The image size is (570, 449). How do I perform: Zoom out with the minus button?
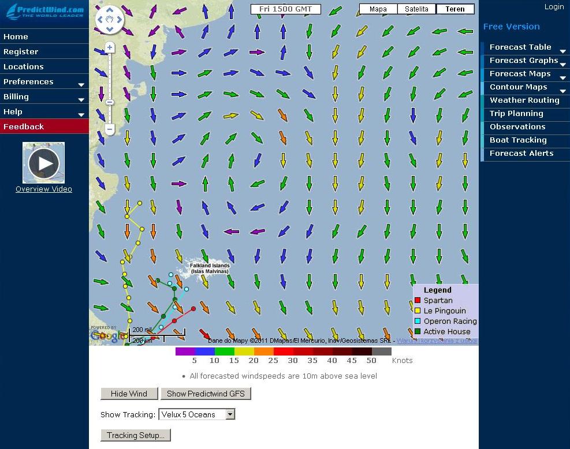(x=109, y=129)
